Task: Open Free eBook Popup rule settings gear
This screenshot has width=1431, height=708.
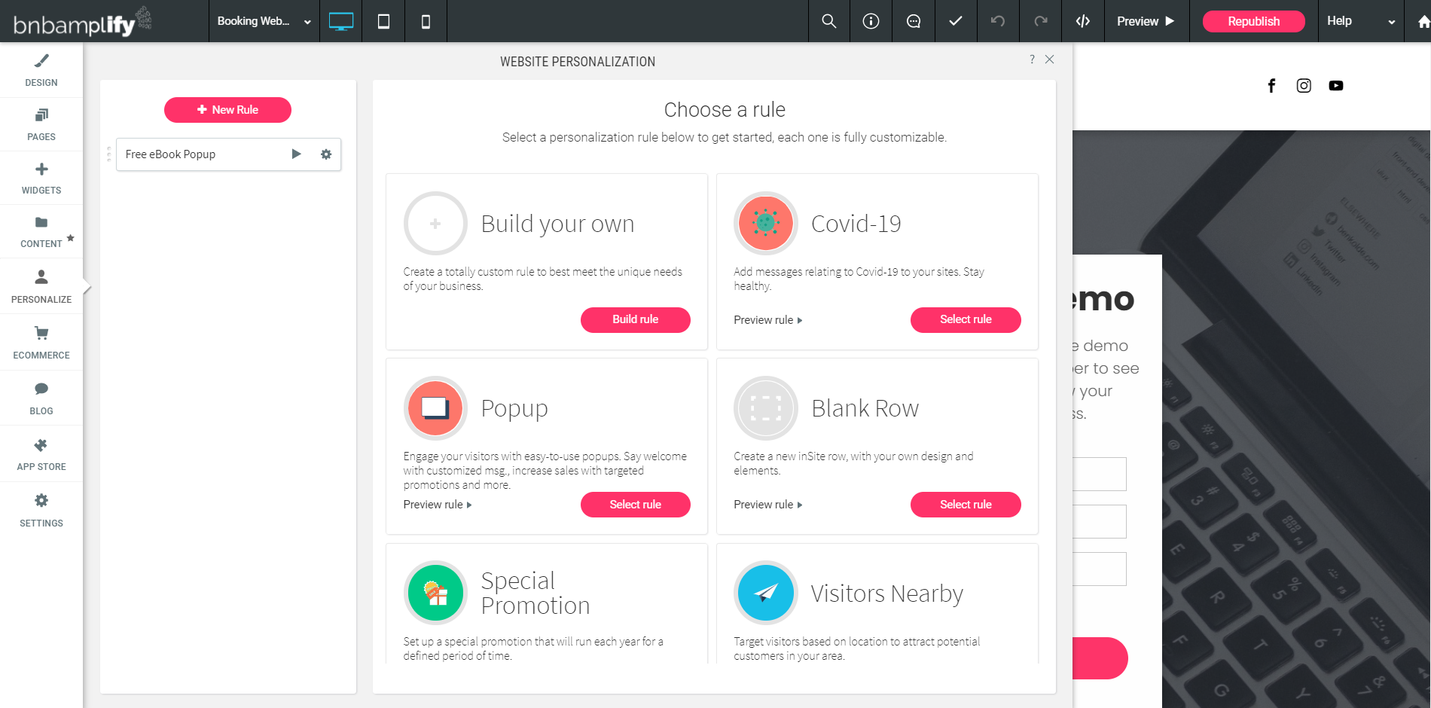Action: click(326, 154)
